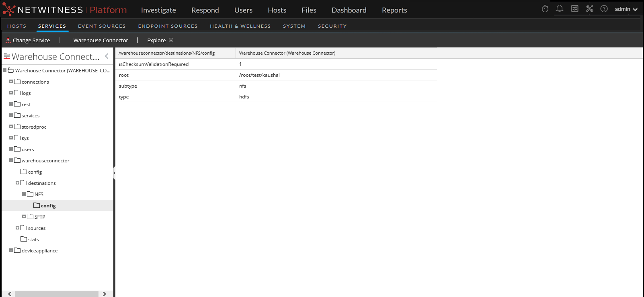Viewport: 644px width, 297px height.
Task: Click the horizontal scrollbar right arrow
Action: click(x=105, y=294)
